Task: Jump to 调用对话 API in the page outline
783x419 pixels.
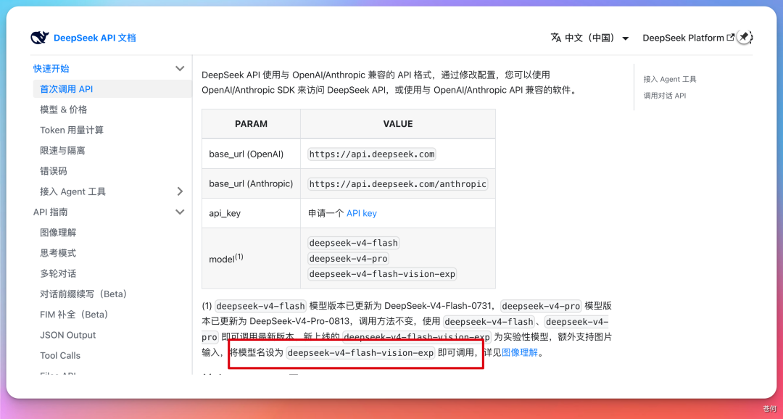Action: point(665,96)
